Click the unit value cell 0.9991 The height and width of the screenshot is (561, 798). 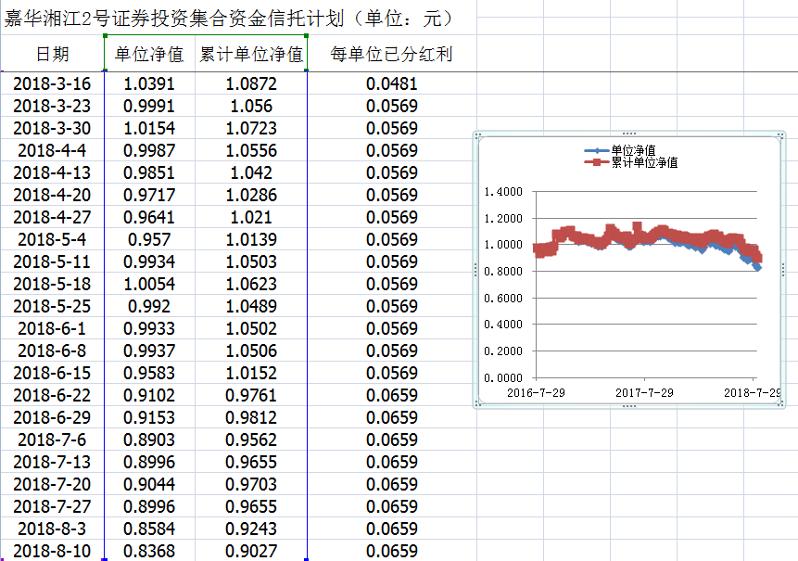pyautogui.click(x=149, y=106)
